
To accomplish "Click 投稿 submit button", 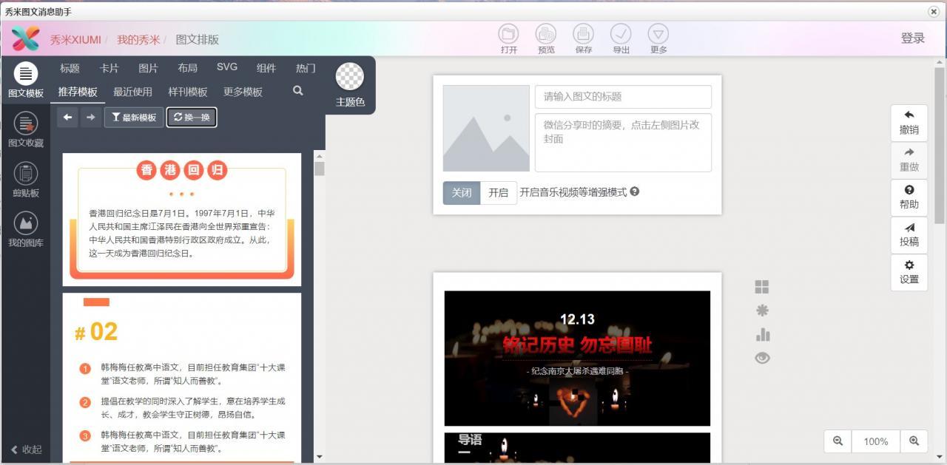I will click(x=909, y=234).
